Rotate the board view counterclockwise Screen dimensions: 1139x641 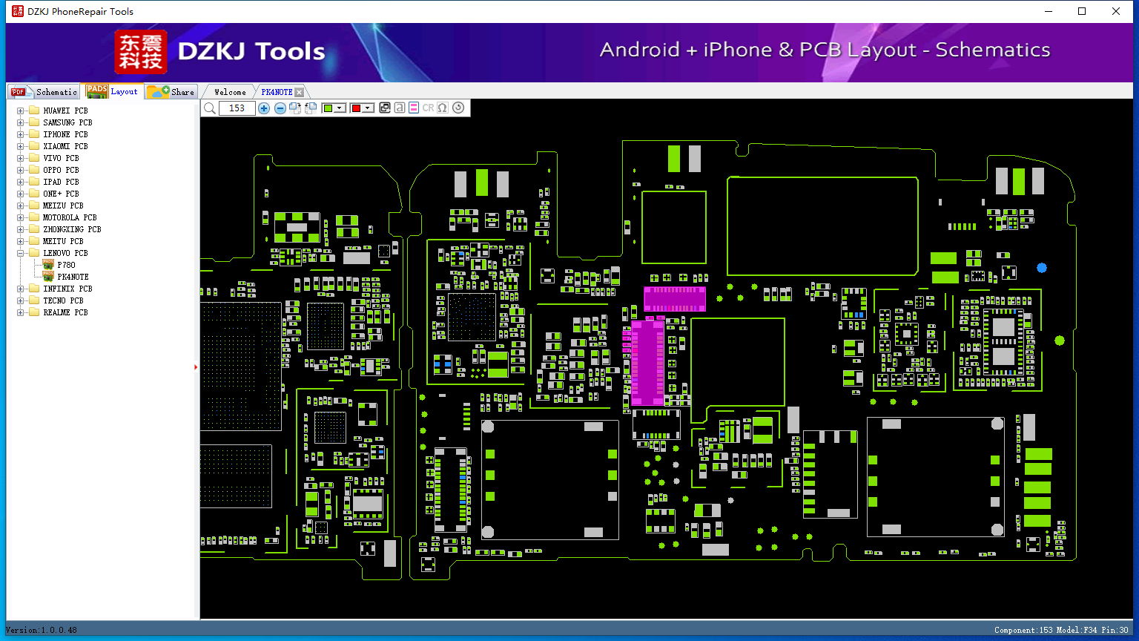tap(311, 108)
